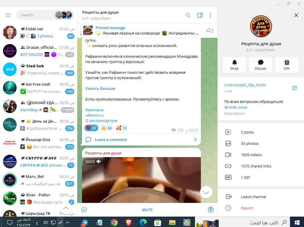This screenshot has height=227, width=304.
Task: Open the 1 GIF section
Action: [x=261, y=177]
